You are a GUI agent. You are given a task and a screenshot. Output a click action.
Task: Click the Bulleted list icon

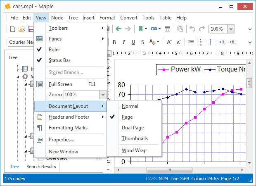point(213,42)
